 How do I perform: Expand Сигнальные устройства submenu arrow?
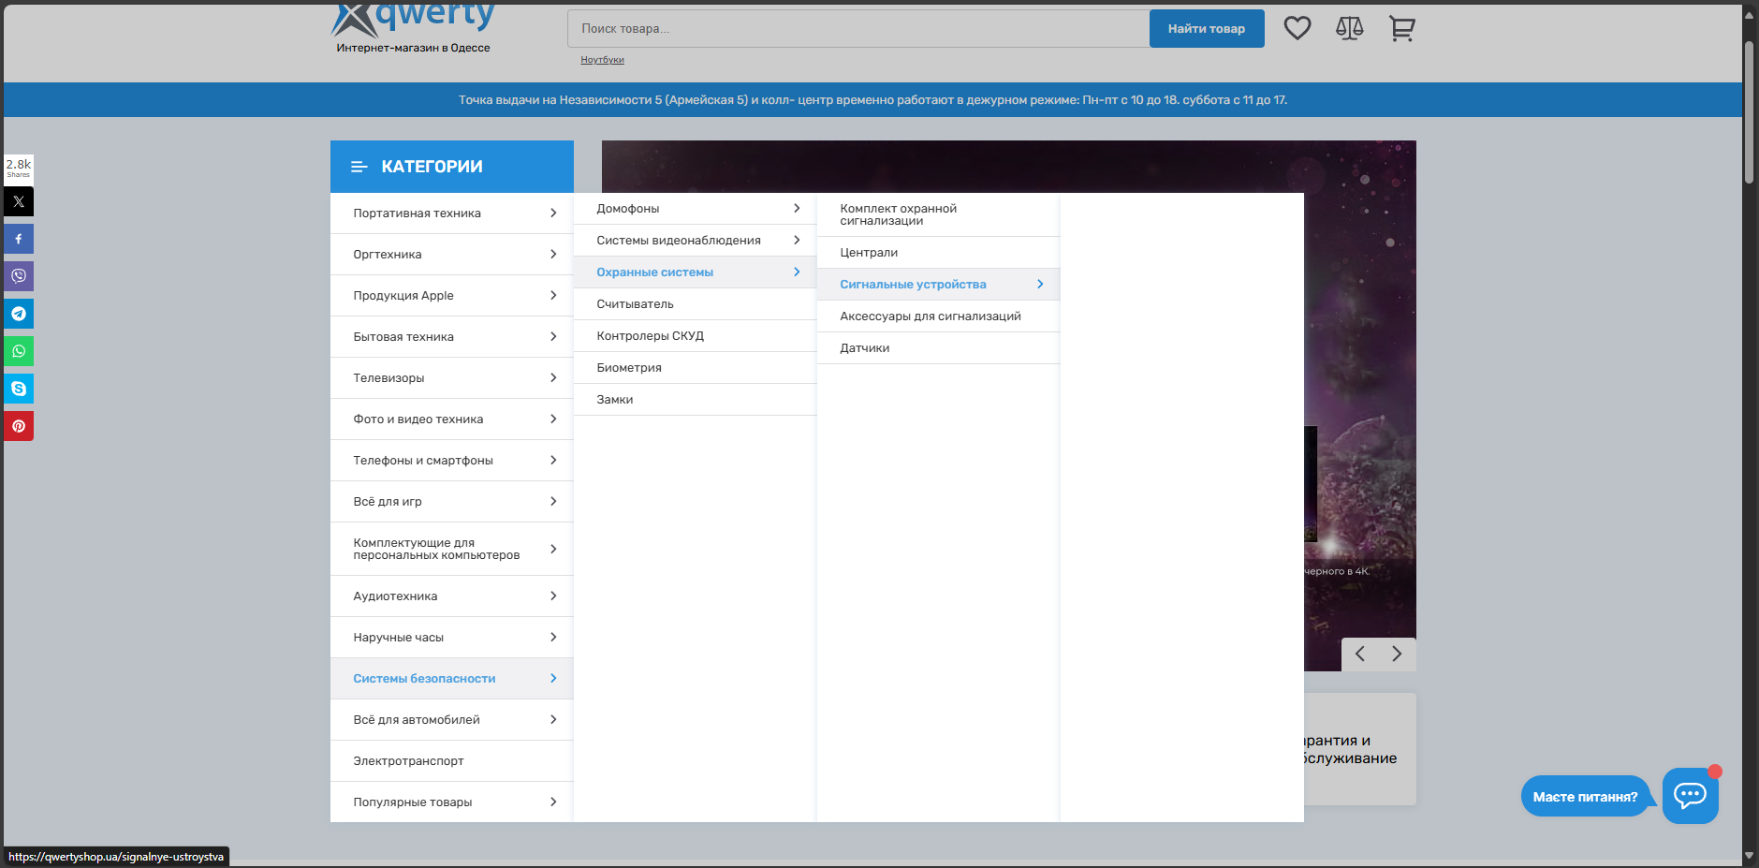[1040, 285]
